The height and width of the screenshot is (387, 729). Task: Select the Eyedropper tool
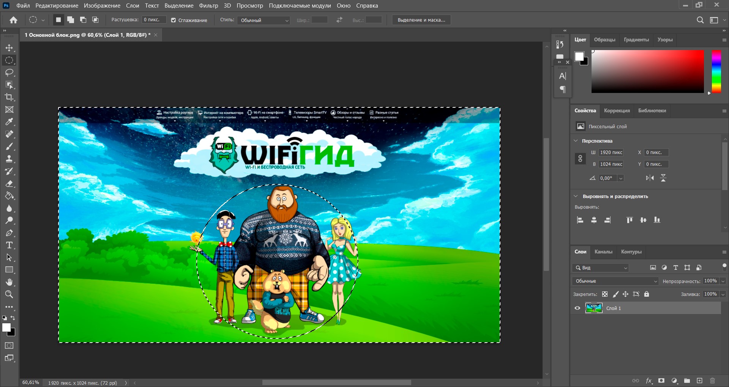point(9,122)
